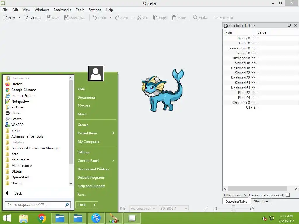The width and height of the screenshot is (299, 224).
Task: Click the right arrow of Decoding Table scrollbar
Action: coord(296,189)
